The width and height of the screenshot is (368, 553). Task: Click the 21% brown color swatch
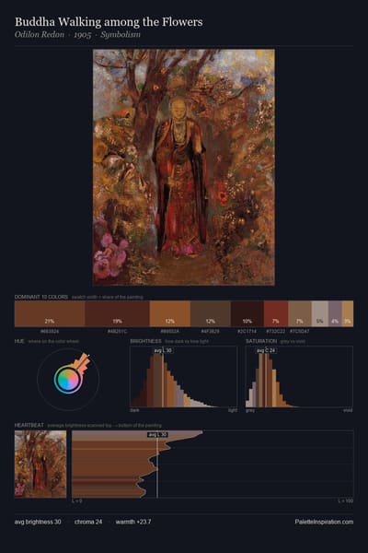(x=50, y=313)
